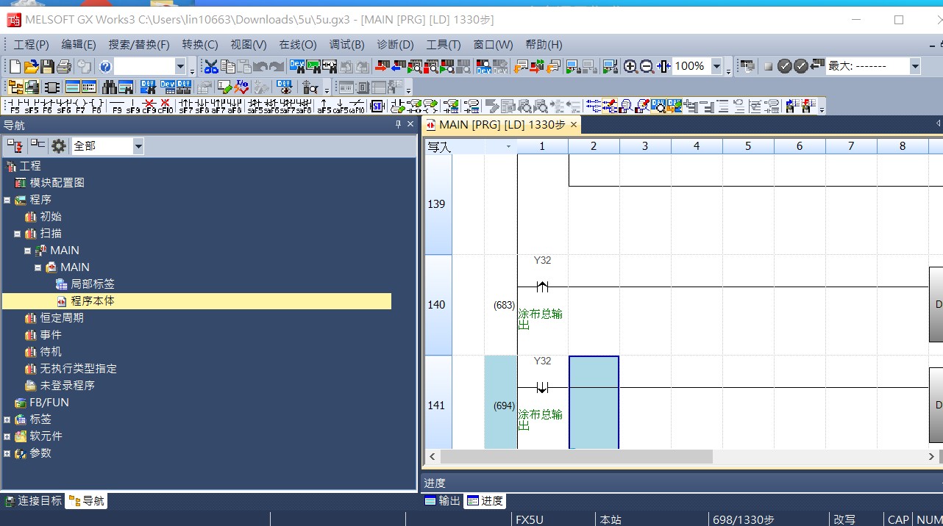943x526 pixels.
Task: Click the Save project icon
Action: [x=47, y=67]
